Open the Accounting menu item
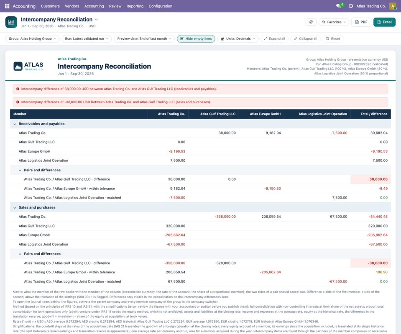401x334 pixels. tap(94, 6)
